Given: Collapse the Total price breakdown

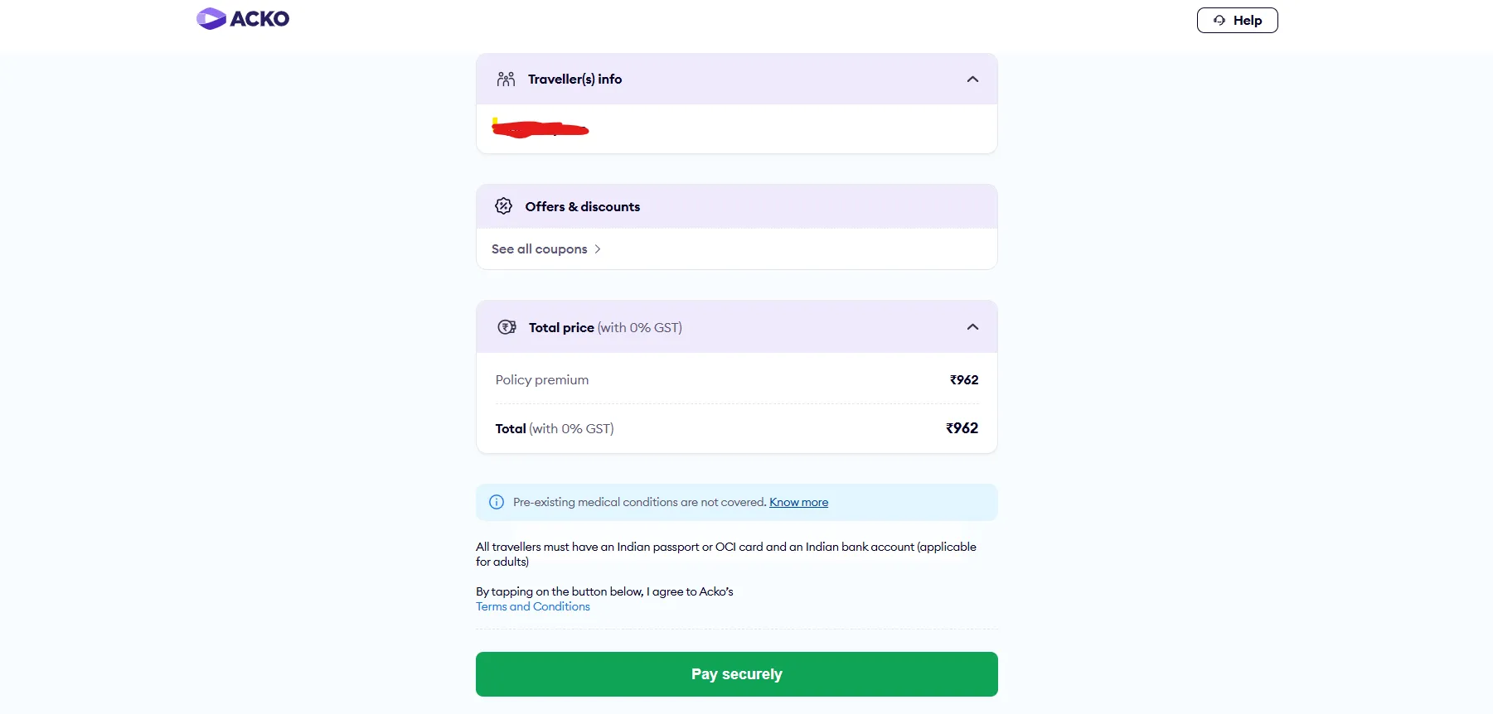Looking at the screenshot, I should 972,326.
